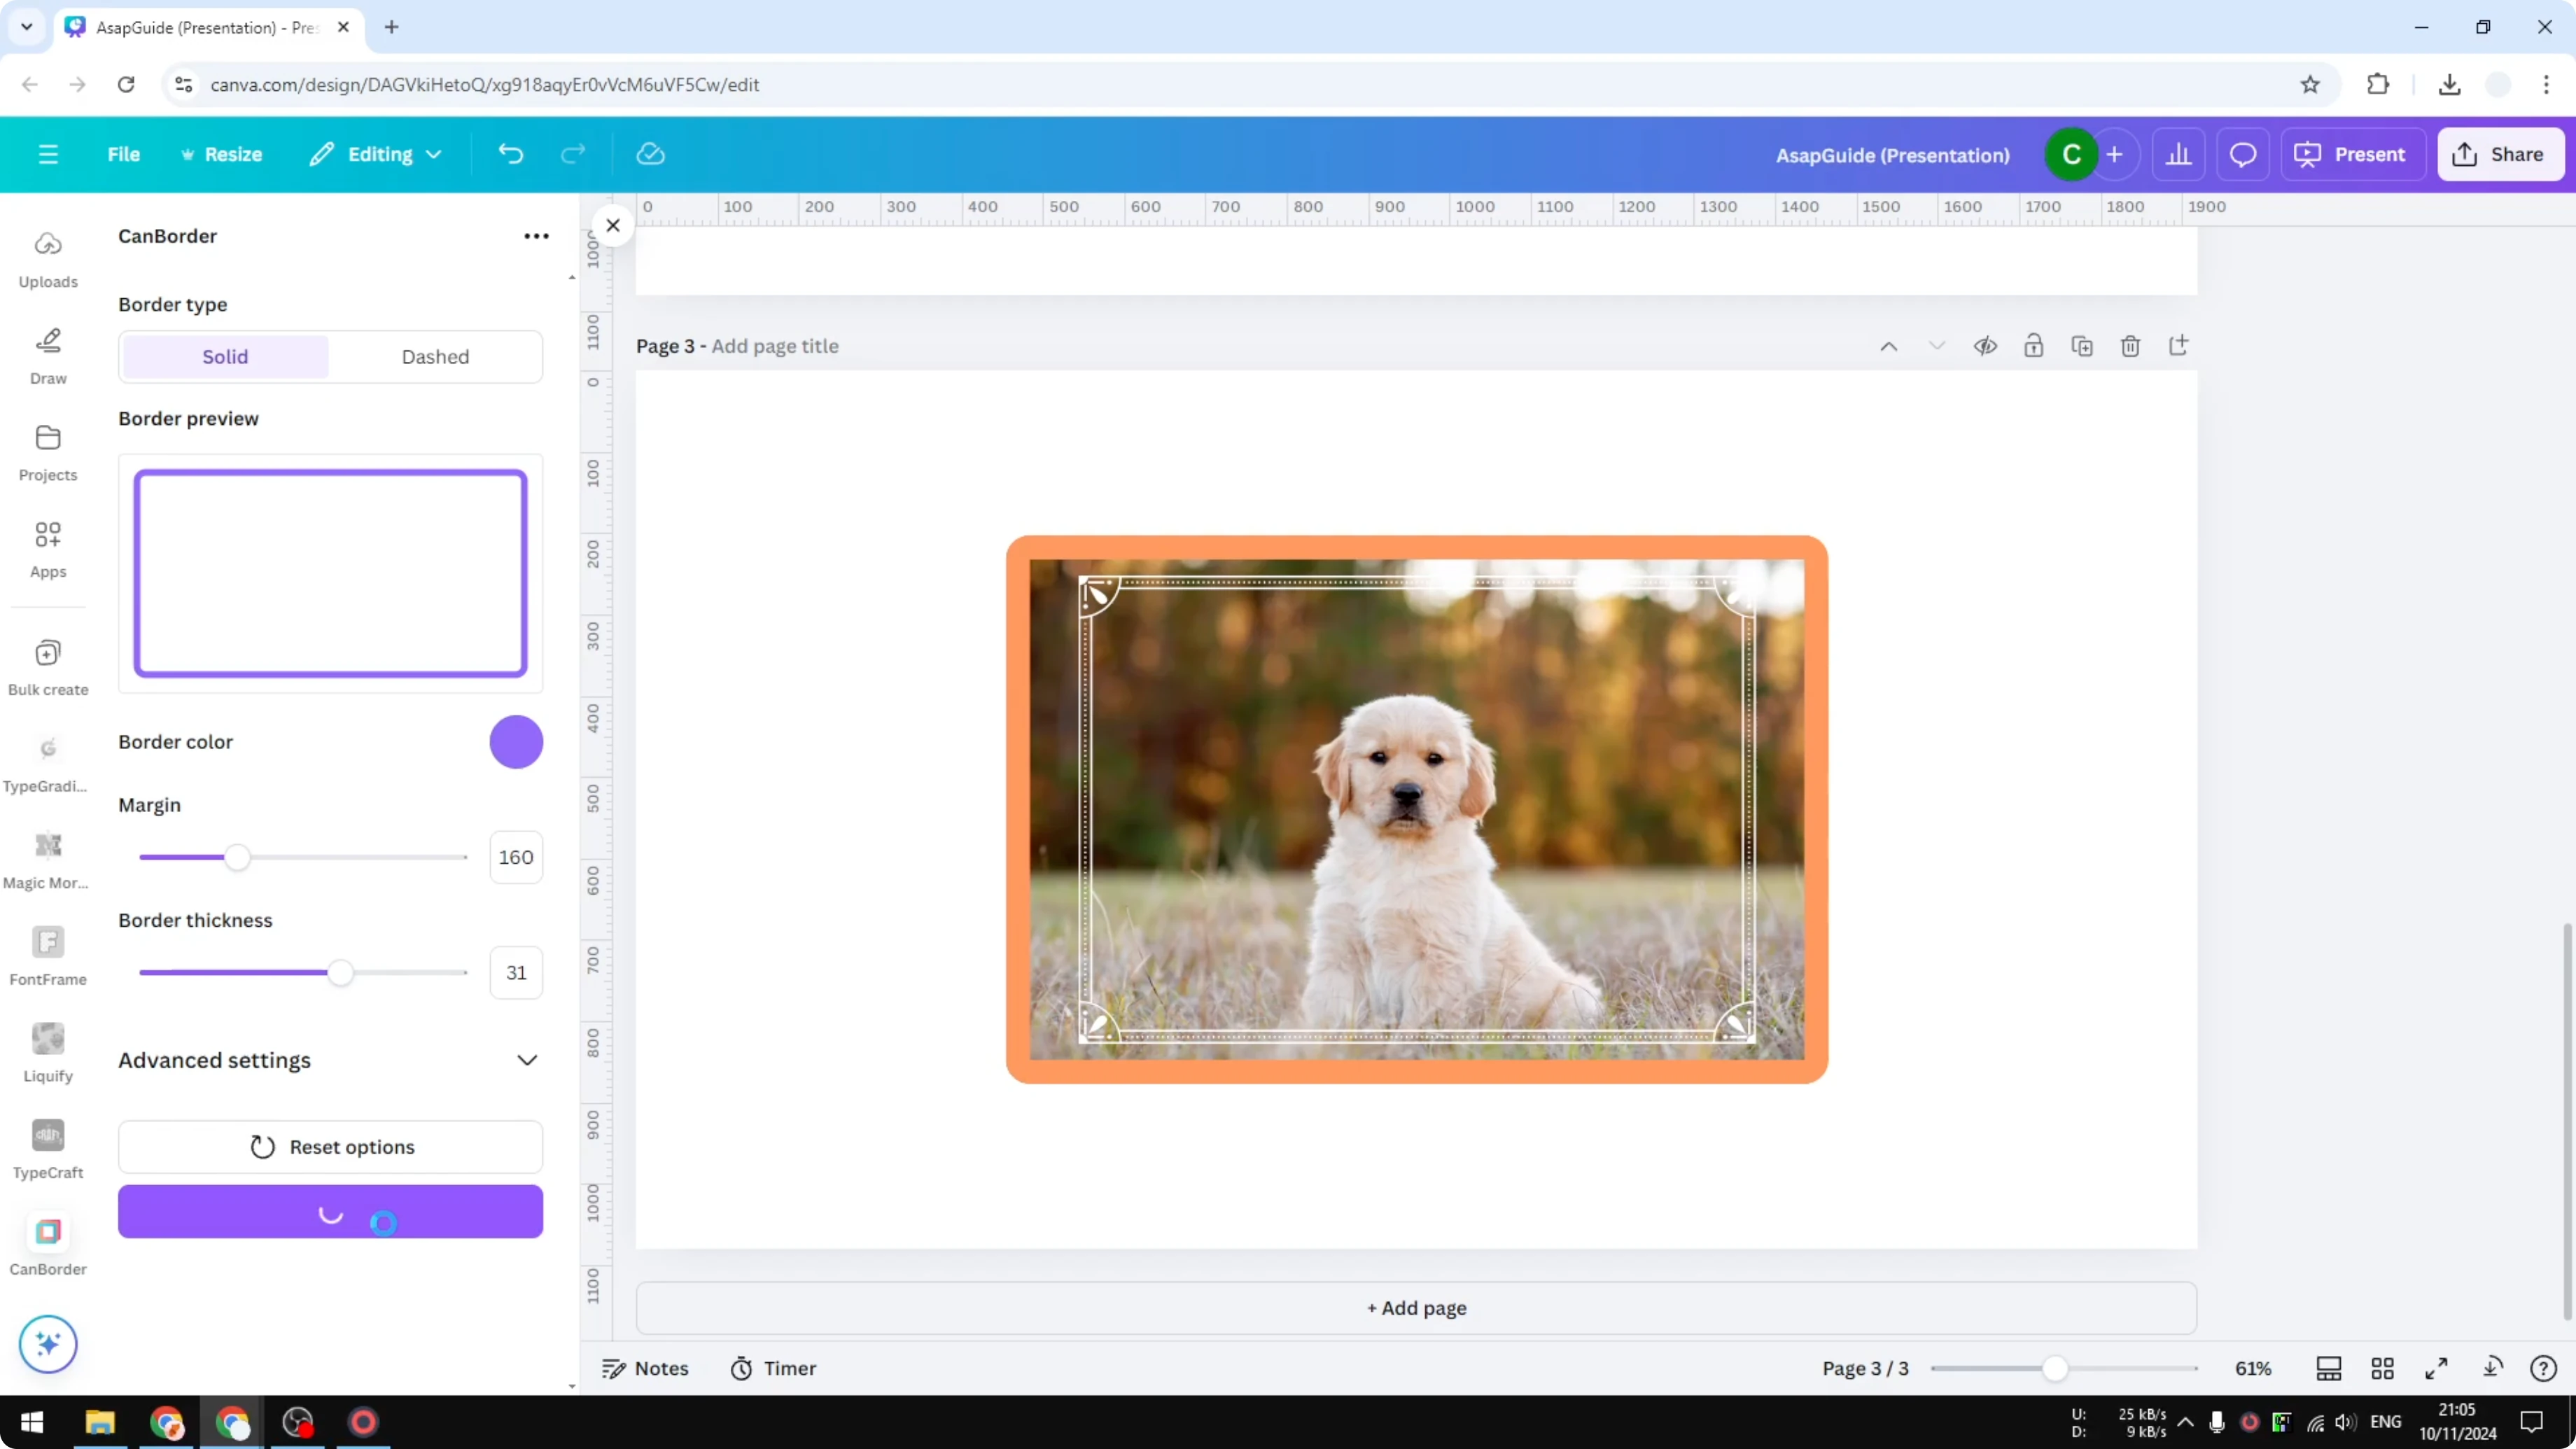Duplicate Page 3
Viewport: 2576px width, 1449px height.
pos(2082,345)
